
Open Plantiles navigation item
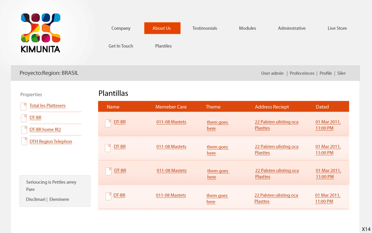(163, 46)
